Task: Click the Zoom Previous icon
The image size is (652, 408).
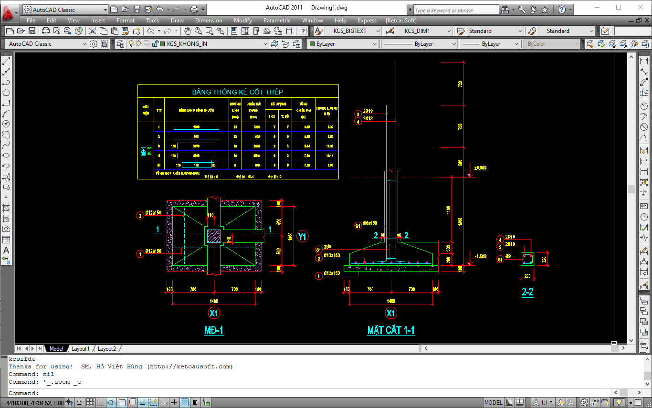Action: (221, 31)
